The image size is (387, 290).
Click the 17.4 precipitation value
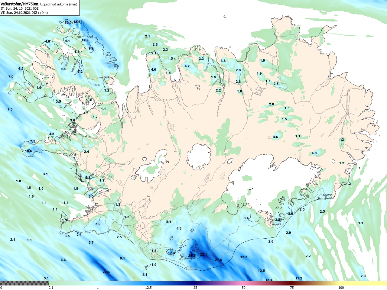tap(171, 253)
